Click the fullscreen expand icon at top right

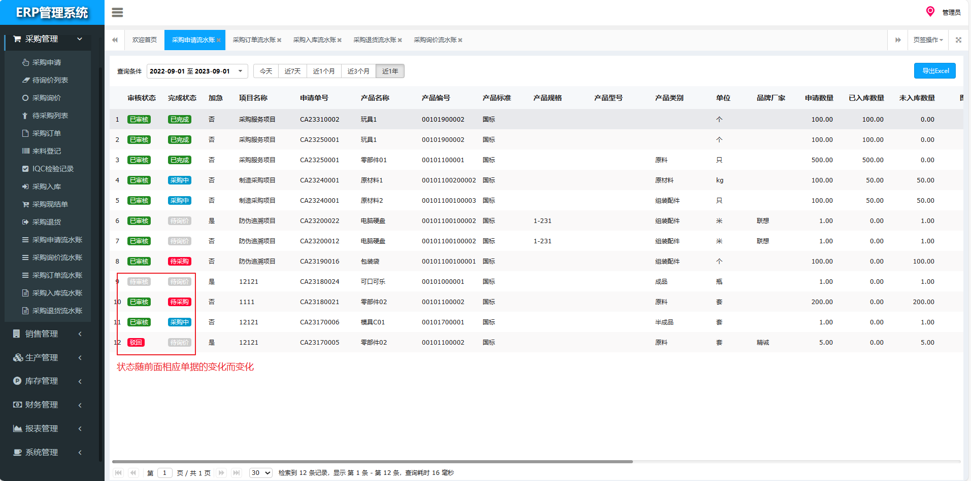click(x=958, y=40)
